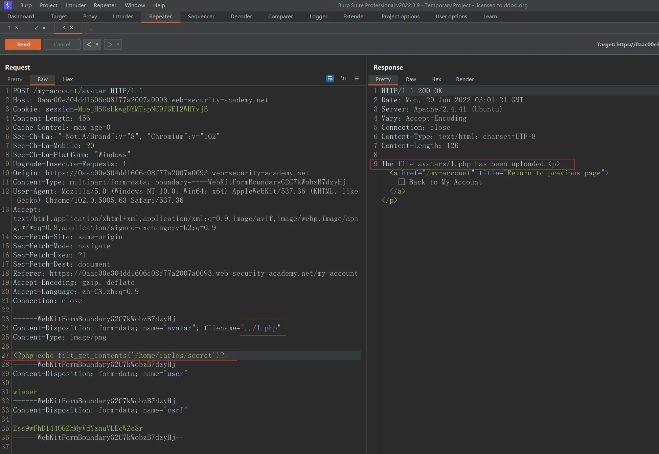This screenshot has height=454, width=659.
Task: Toggle non-printable characters (\n) display
Action: pyautogui.click(x=343, y=79)
